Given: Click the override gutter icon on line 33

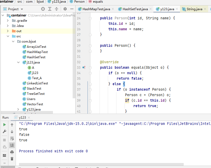Looking at the screenshot, I should point(84,67).
